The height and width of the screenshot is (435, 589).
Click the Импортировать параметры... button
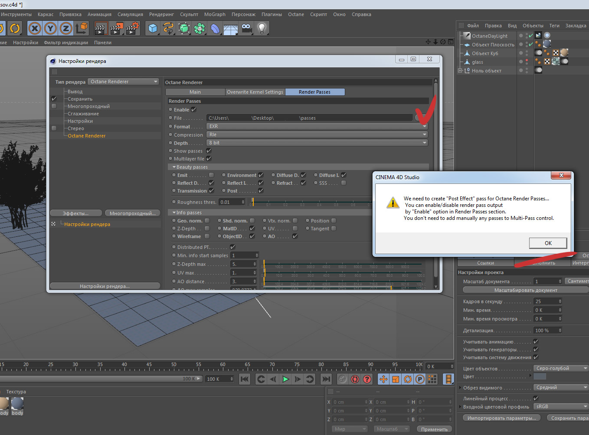(502, 418)
